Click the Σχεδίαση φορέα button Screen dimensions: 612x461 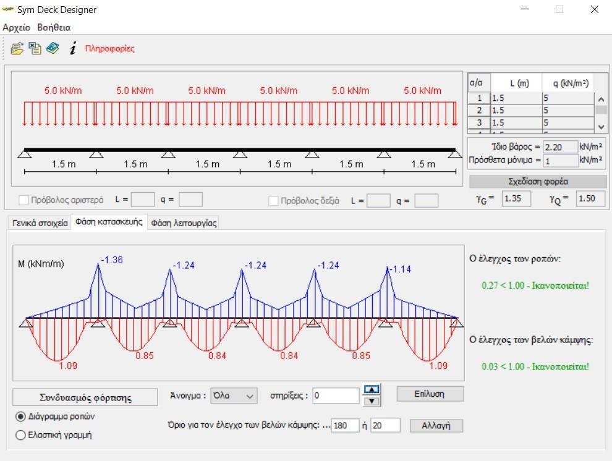(x=538, y=181)
